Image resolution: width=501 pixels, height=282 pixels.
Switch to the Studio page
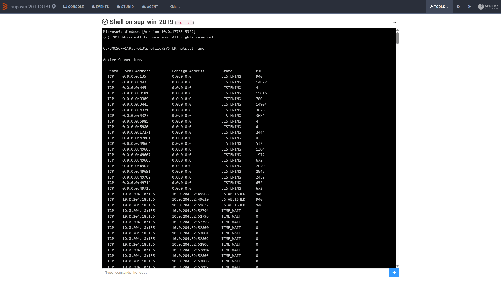(125, 7)
